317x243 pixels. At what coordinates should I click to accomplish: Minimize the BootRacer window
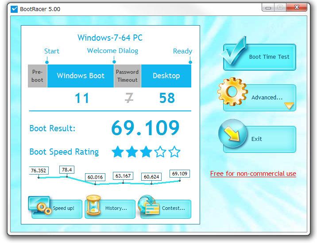tap(268, 8)
